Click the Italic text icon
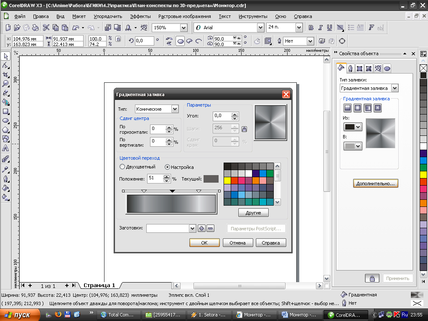 pyautogui.click(x=320, y=28)
